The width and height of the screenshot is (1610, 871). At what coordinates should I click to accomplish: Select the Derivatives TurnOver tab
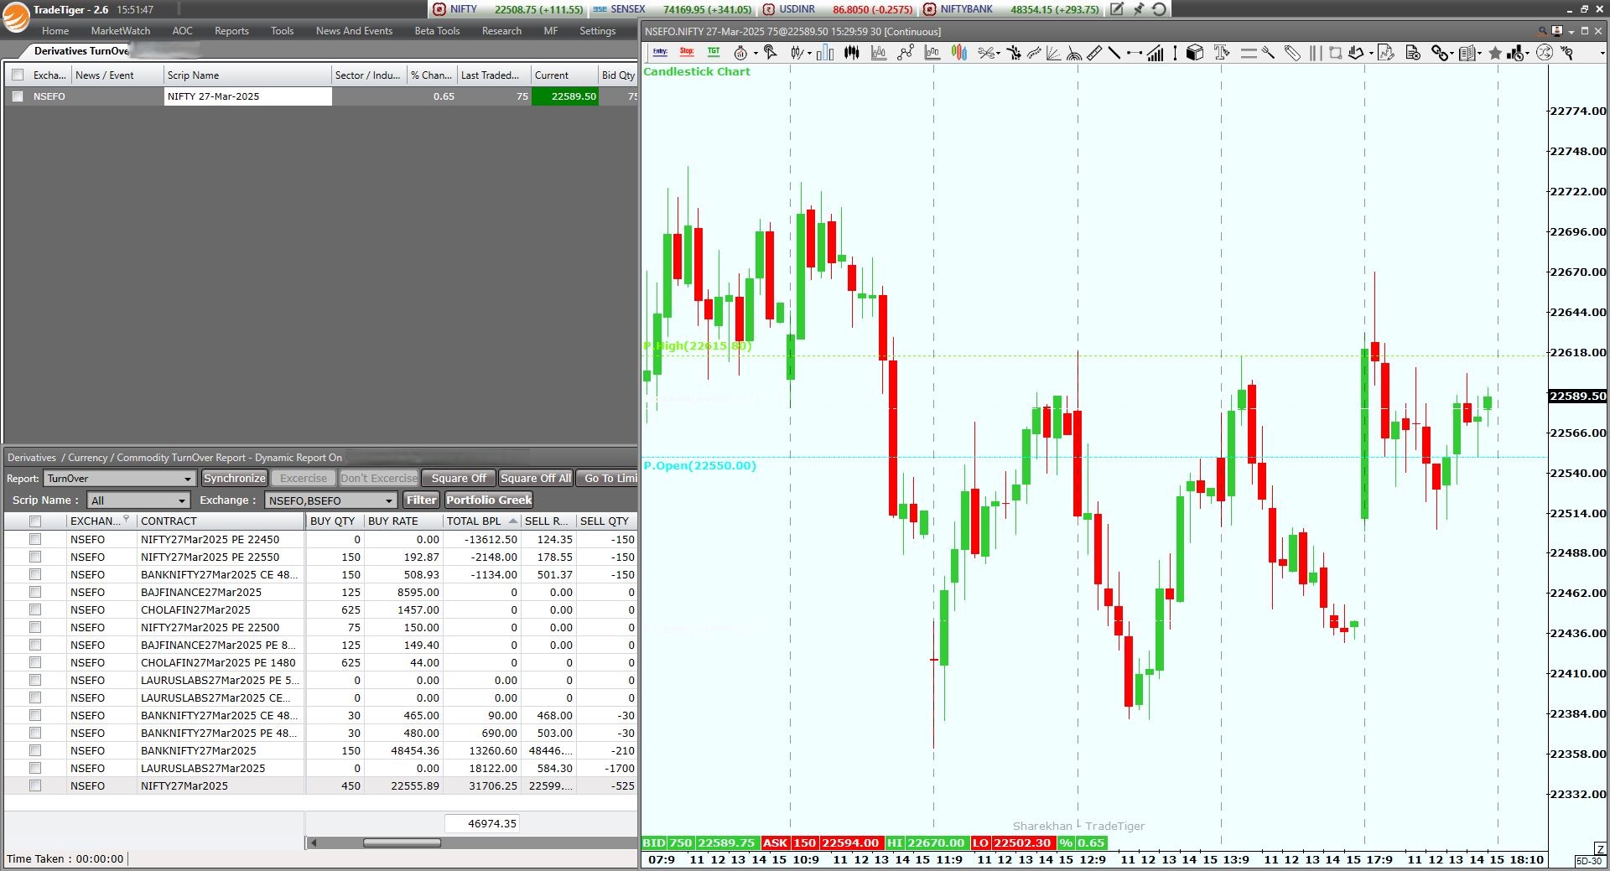click(82, 51)
